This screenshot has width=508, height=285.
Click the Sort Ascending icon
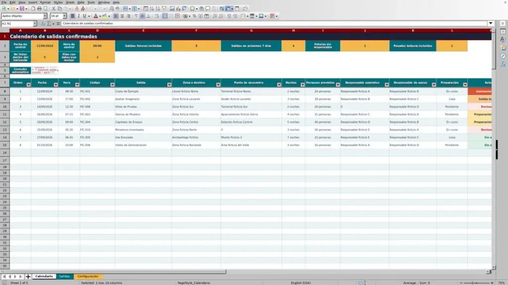tap(152, 9)
